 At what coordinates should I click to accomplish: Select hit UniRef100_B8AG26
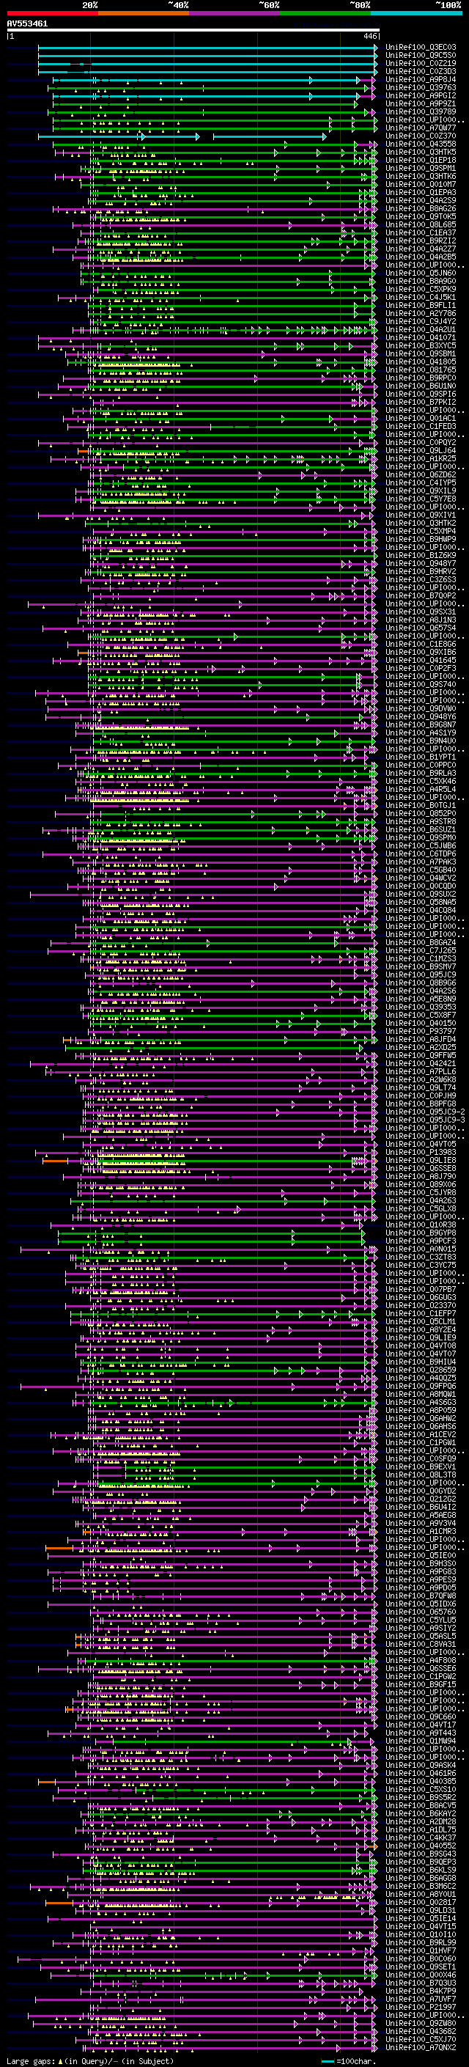pyautogui.click(x=421, y=209)
